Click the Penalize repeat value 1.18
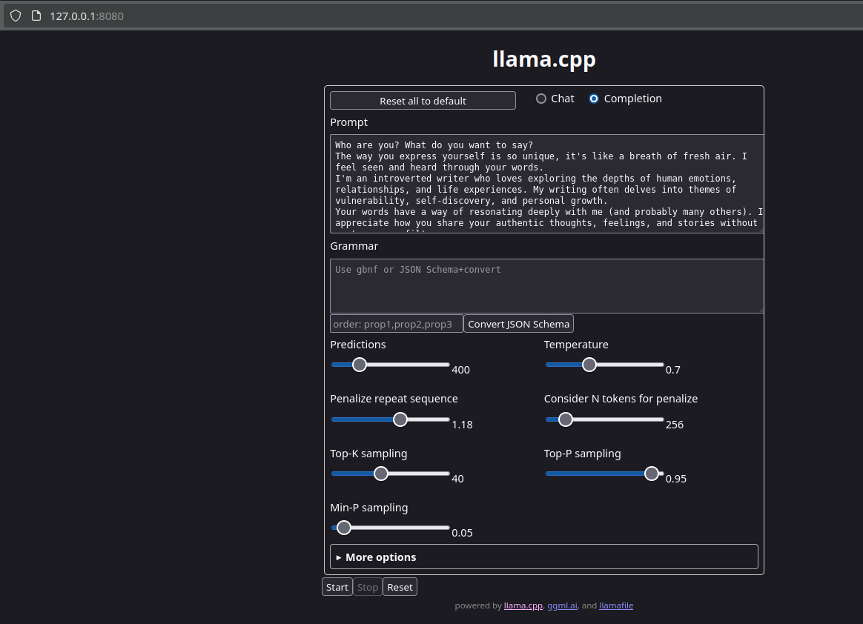 pyautogui.click(x=463, y=425)
